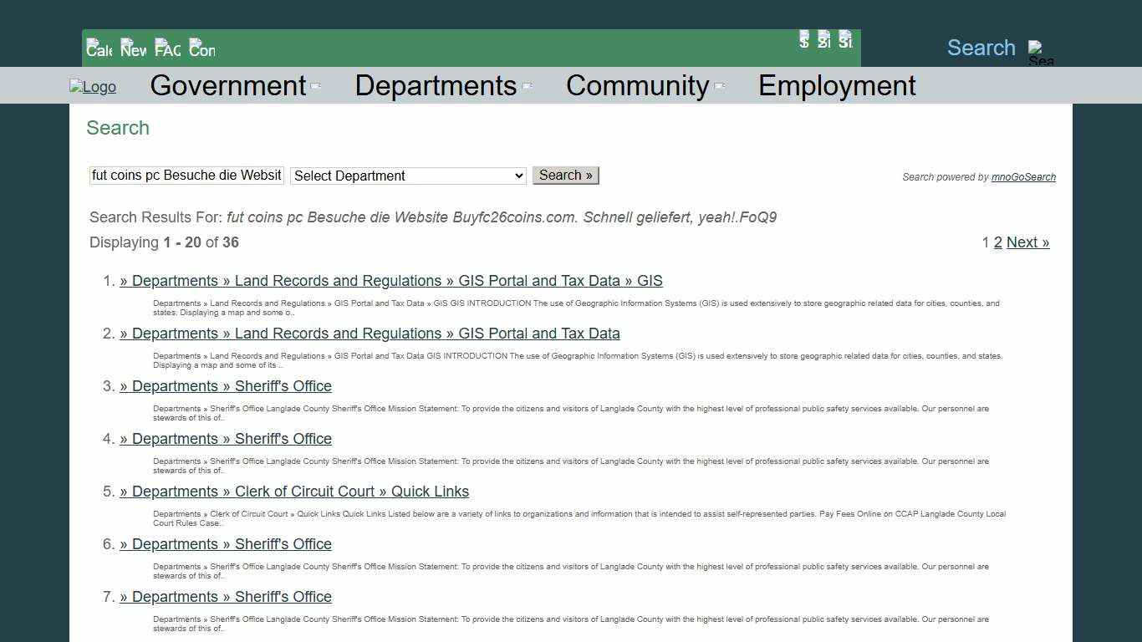Click the rightmost social icon in the green header bar
The image size is (1142, 642).
[x=845, y=39]
